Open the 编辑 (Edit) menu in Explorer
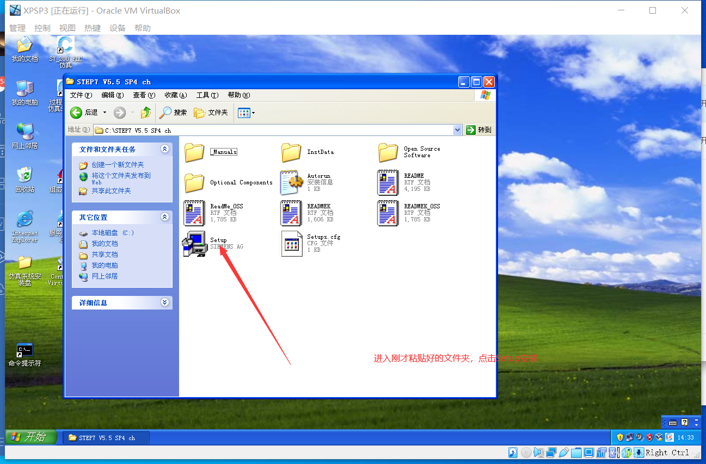Viewport: 706px width, 464px height. pyautogui.click(x=113, y=95)
